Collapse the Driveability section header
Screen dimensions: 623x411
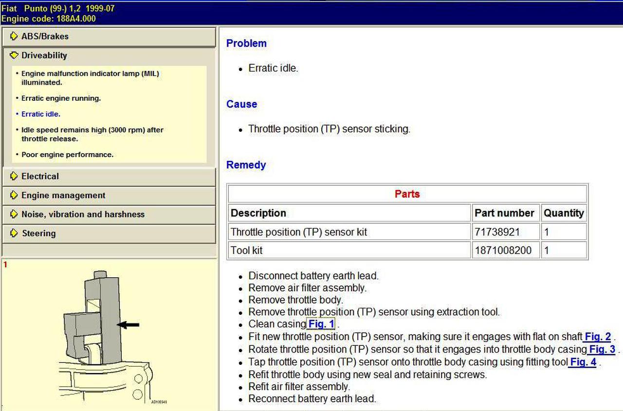pos(109,55)
